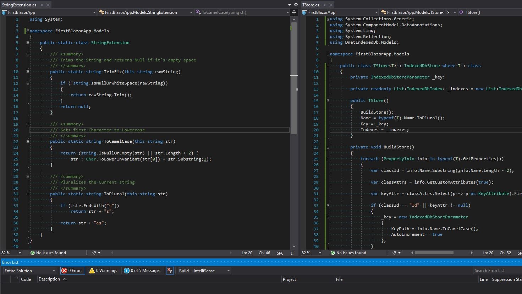The height and width of the screenshot is (294, 522).
Task: Click the right editor horizontal scrollbar thumb
Action: pyautogui.click(x=434, y=253)
